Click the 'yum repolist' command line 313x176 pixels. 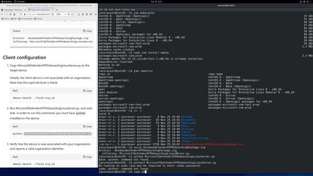[x=126, y=71]
